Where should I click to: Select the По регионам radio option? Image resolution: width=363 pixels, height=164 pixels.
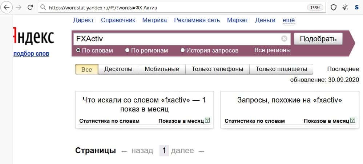click(x=146, y=50)
